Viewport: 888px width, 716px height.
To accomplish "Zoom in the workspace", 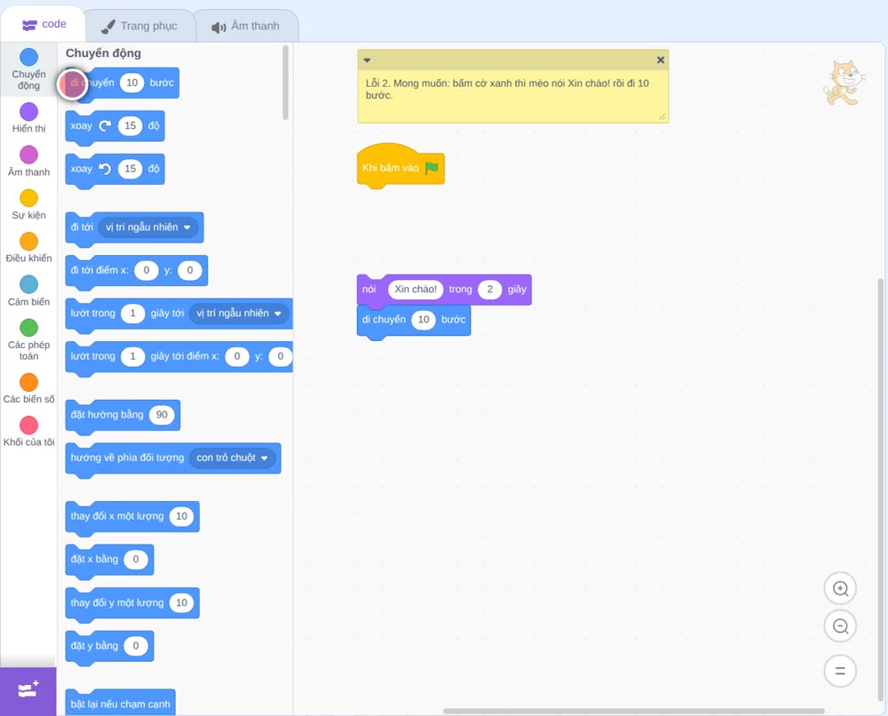I will tap(840, 589).
